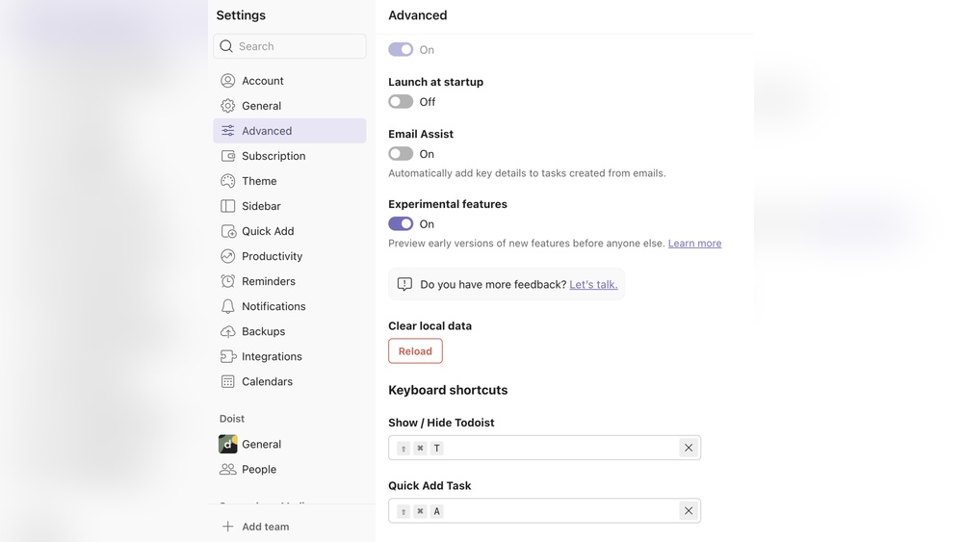
Task: Select the Advanced settings section
Action: coord(290,131)
